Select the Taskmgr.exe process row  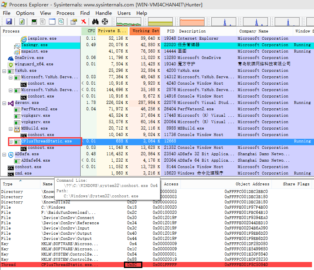(157, 45)
